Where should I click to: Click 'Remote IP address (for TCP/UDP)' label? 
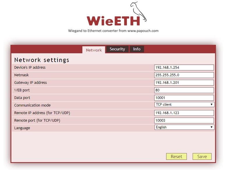coord(42,113)
